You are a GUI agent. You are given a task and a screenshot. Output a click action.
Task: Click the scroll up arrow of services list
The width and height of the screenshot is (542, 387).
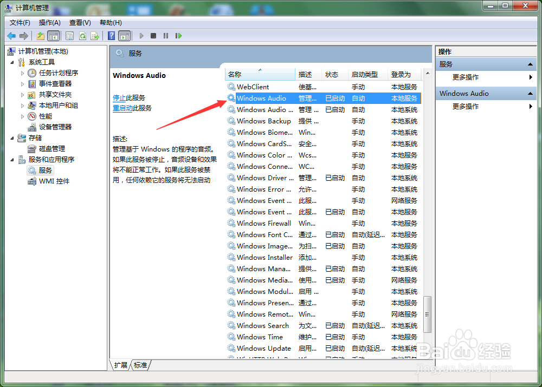click(x=428, y=73)
